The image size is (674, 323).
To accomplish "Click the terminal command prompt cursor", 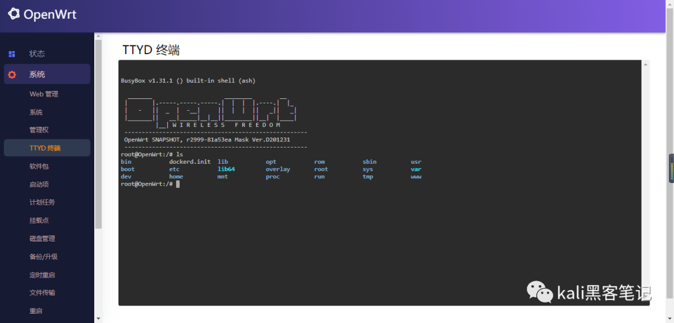I will coord(177,184).
